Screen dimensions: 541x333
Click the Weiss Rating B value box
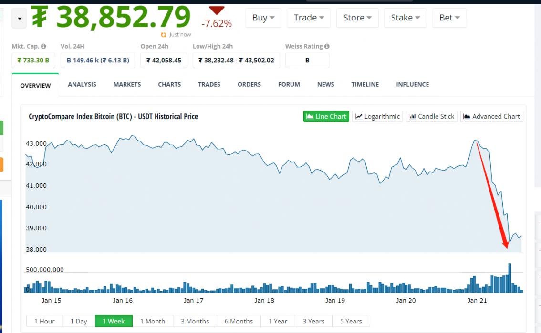[307, 61]
